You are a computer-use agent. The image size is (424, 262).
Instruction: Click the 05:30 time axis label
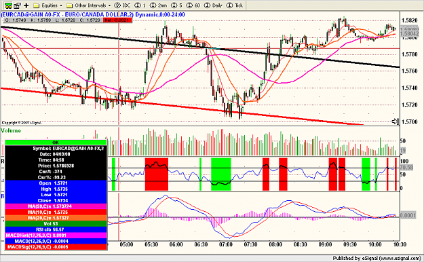pyautogui.click(x=151, y=244)
